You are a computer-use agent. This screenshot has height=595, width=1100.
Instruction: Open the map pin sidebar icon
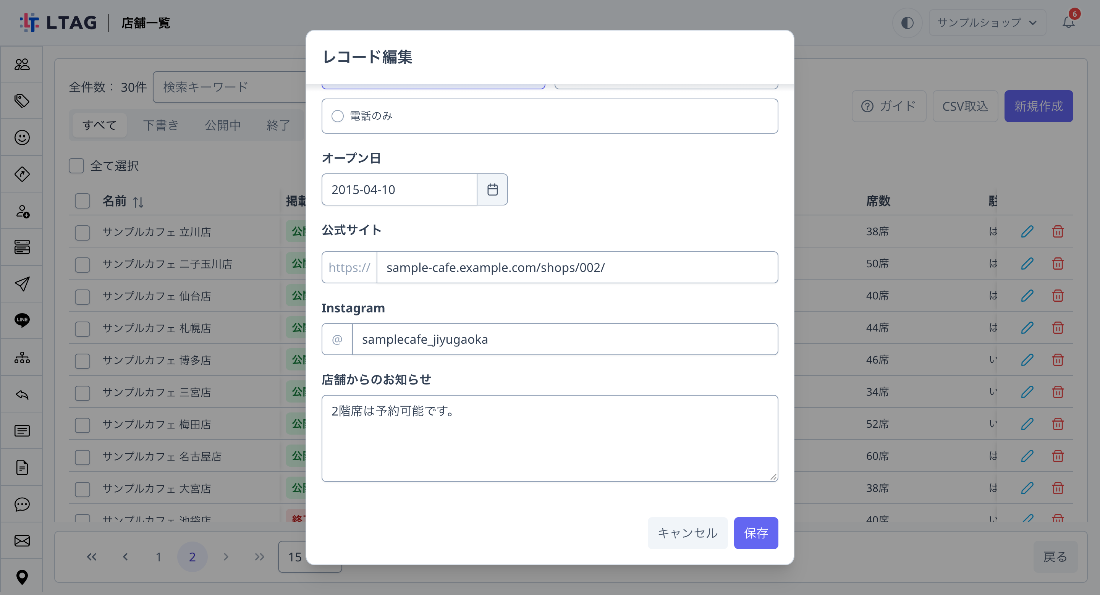[22, 577]
